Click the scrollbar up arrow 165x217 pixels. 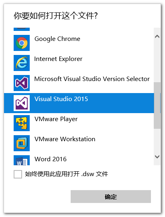(157, 37)
